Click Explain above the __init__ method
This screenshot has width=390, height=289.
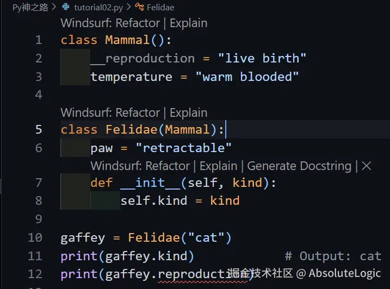tap(218, 166)
